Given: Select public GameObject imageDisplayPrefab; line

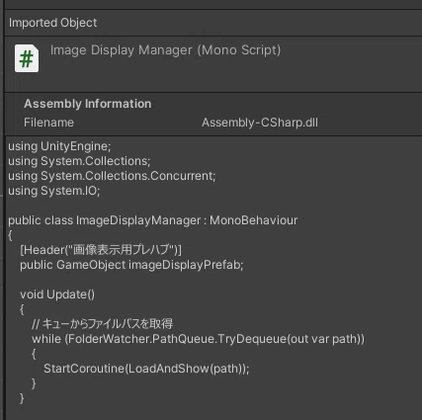Looking at the screenshot, I should 131,265.
